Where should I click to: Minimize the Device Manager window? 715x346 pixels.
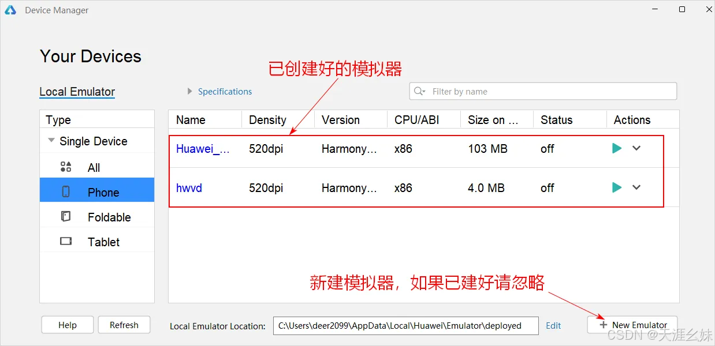(x=656, y=9)
